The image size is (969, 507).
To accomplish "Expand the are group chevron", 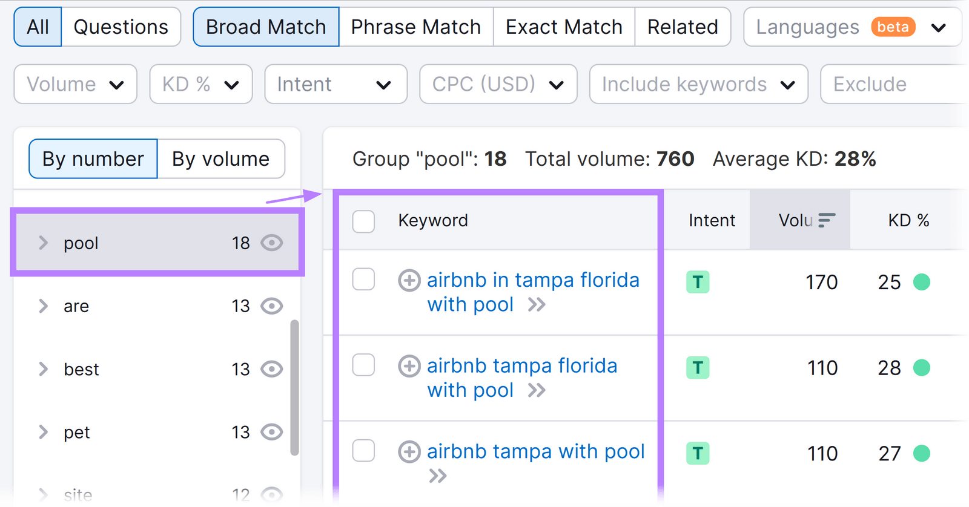I will (43, 306).
